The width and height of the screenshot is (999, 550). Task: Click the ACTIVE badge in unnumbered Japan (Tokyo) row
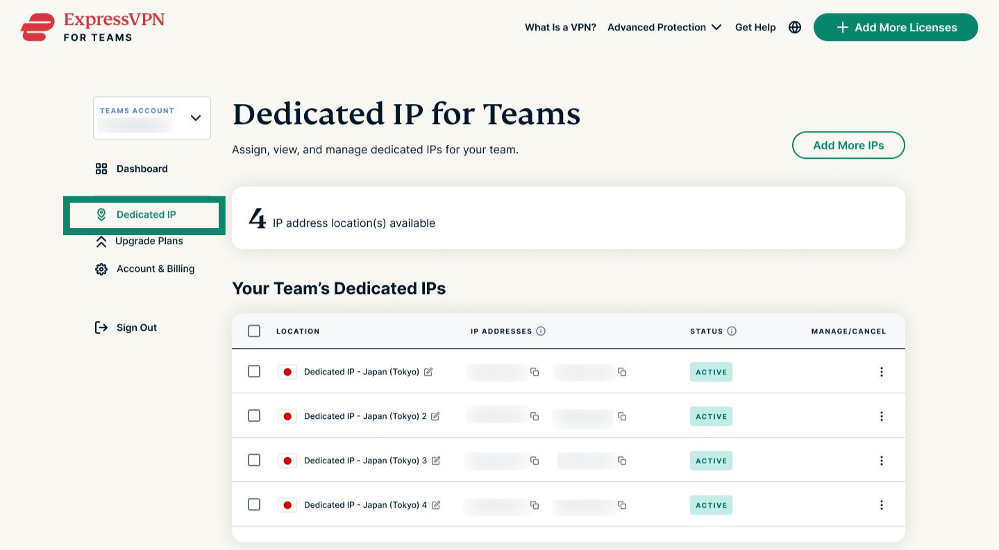[x=711, y=372]
